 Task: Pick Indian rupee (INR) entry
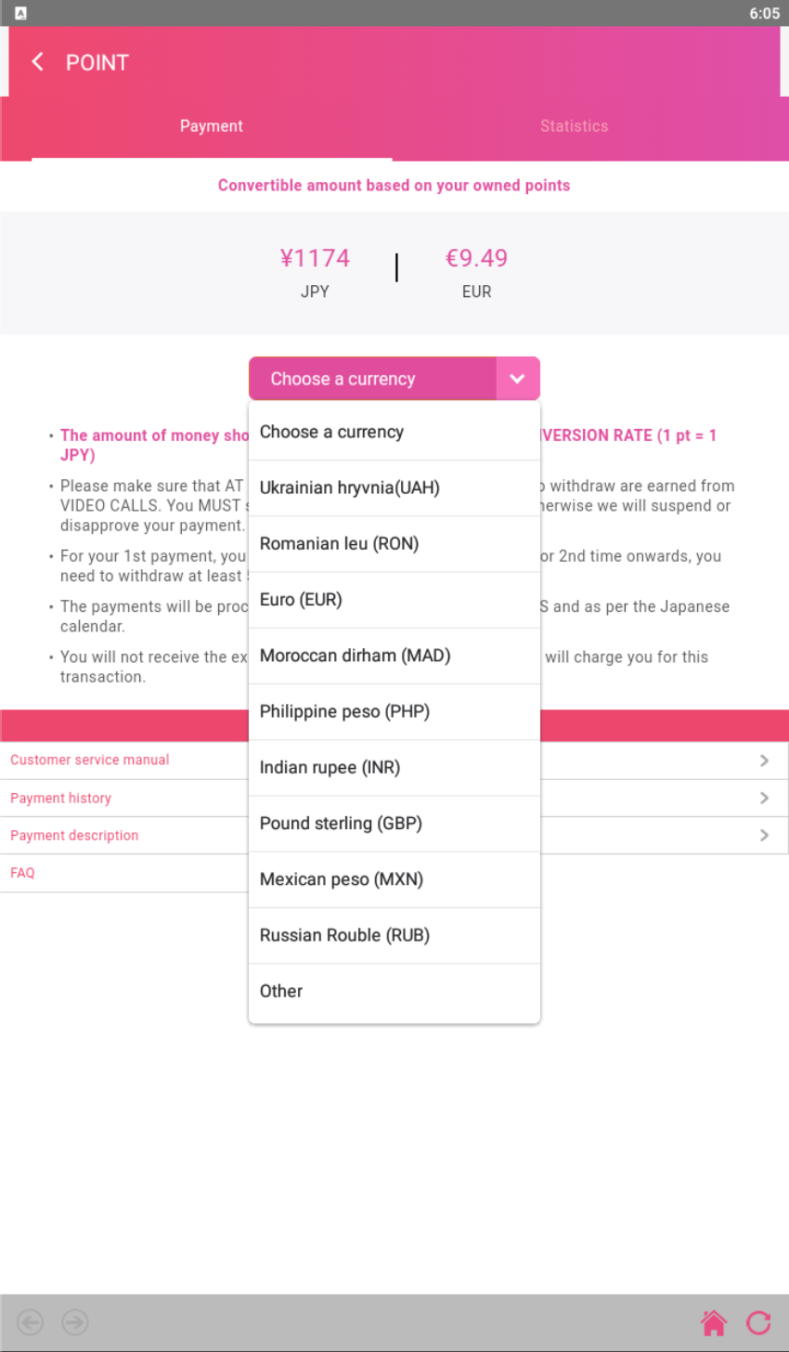coord(394,768)
